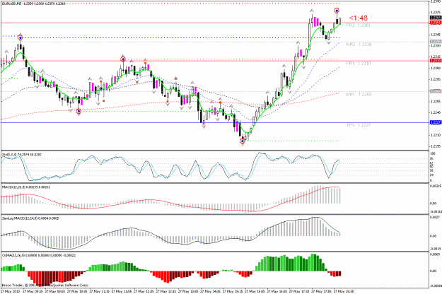
Task: Select the FR1 1.2310 level label
Action: tap(359, 64)
